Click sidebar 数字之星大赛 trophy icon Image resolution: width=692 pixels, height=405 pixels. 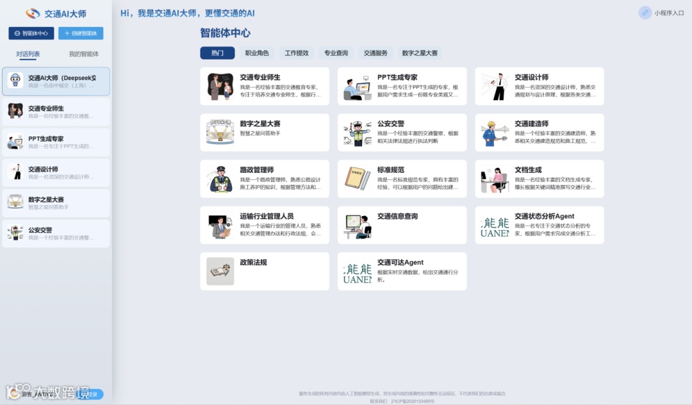[15, 202]
